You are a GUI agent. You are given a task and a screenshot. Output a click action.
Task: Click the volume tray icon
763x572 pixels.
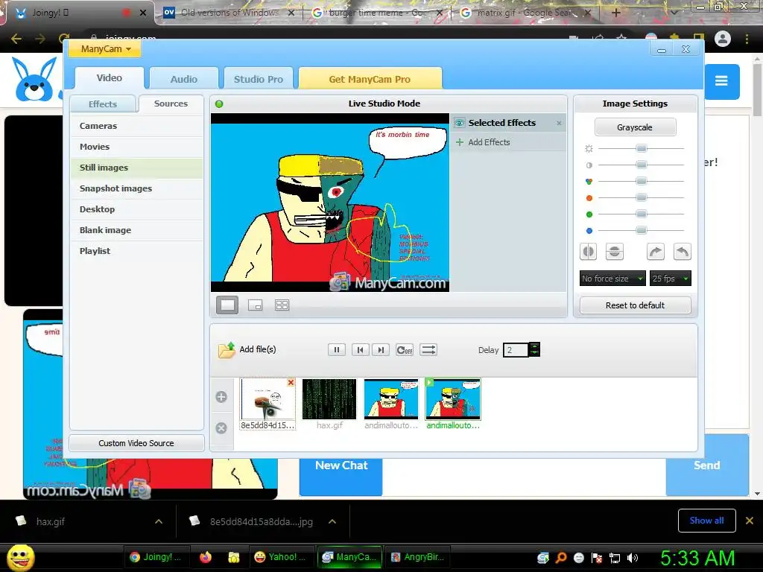[x=632, y=558]
